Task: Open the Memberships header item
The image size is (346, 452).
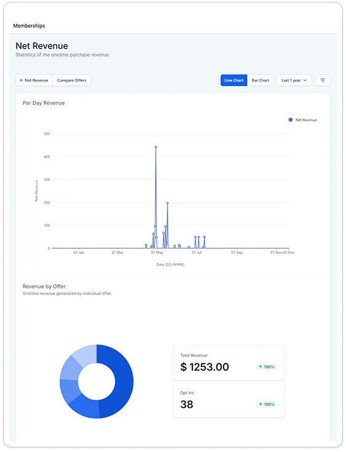Action: point(29,26)
